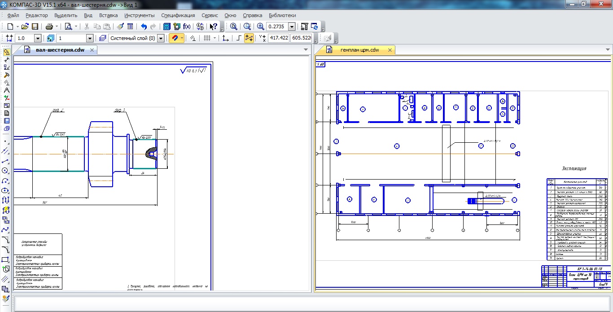Refresh the view image
Screen dimensions: 613x312
[315, 26]
